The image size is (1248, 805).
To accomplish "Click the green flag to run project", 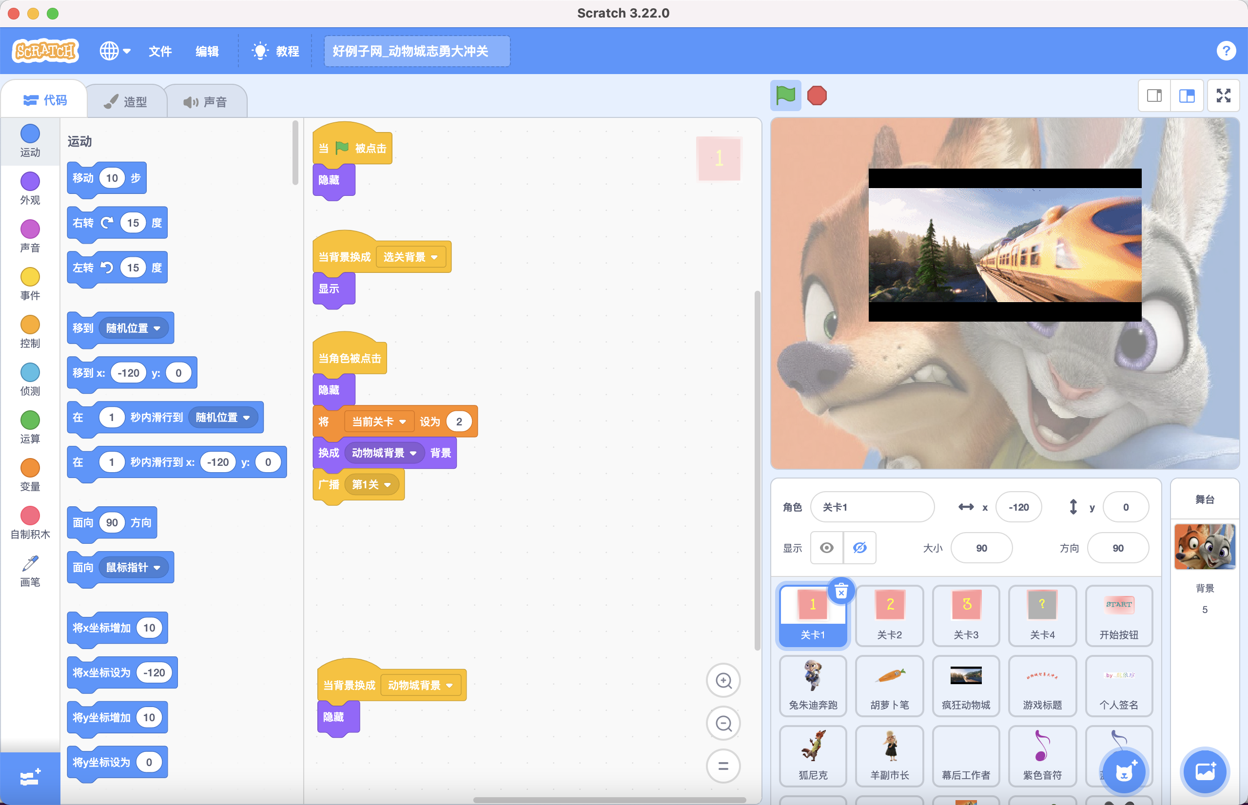I will (785, 96).
